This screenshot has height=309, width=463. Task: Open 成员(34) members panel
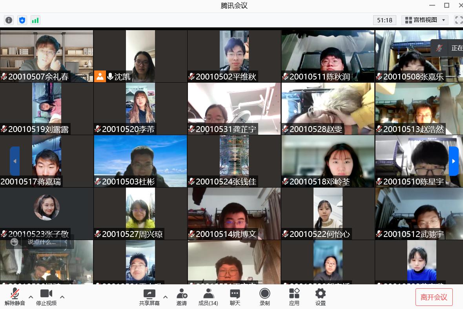coord(208,297)
